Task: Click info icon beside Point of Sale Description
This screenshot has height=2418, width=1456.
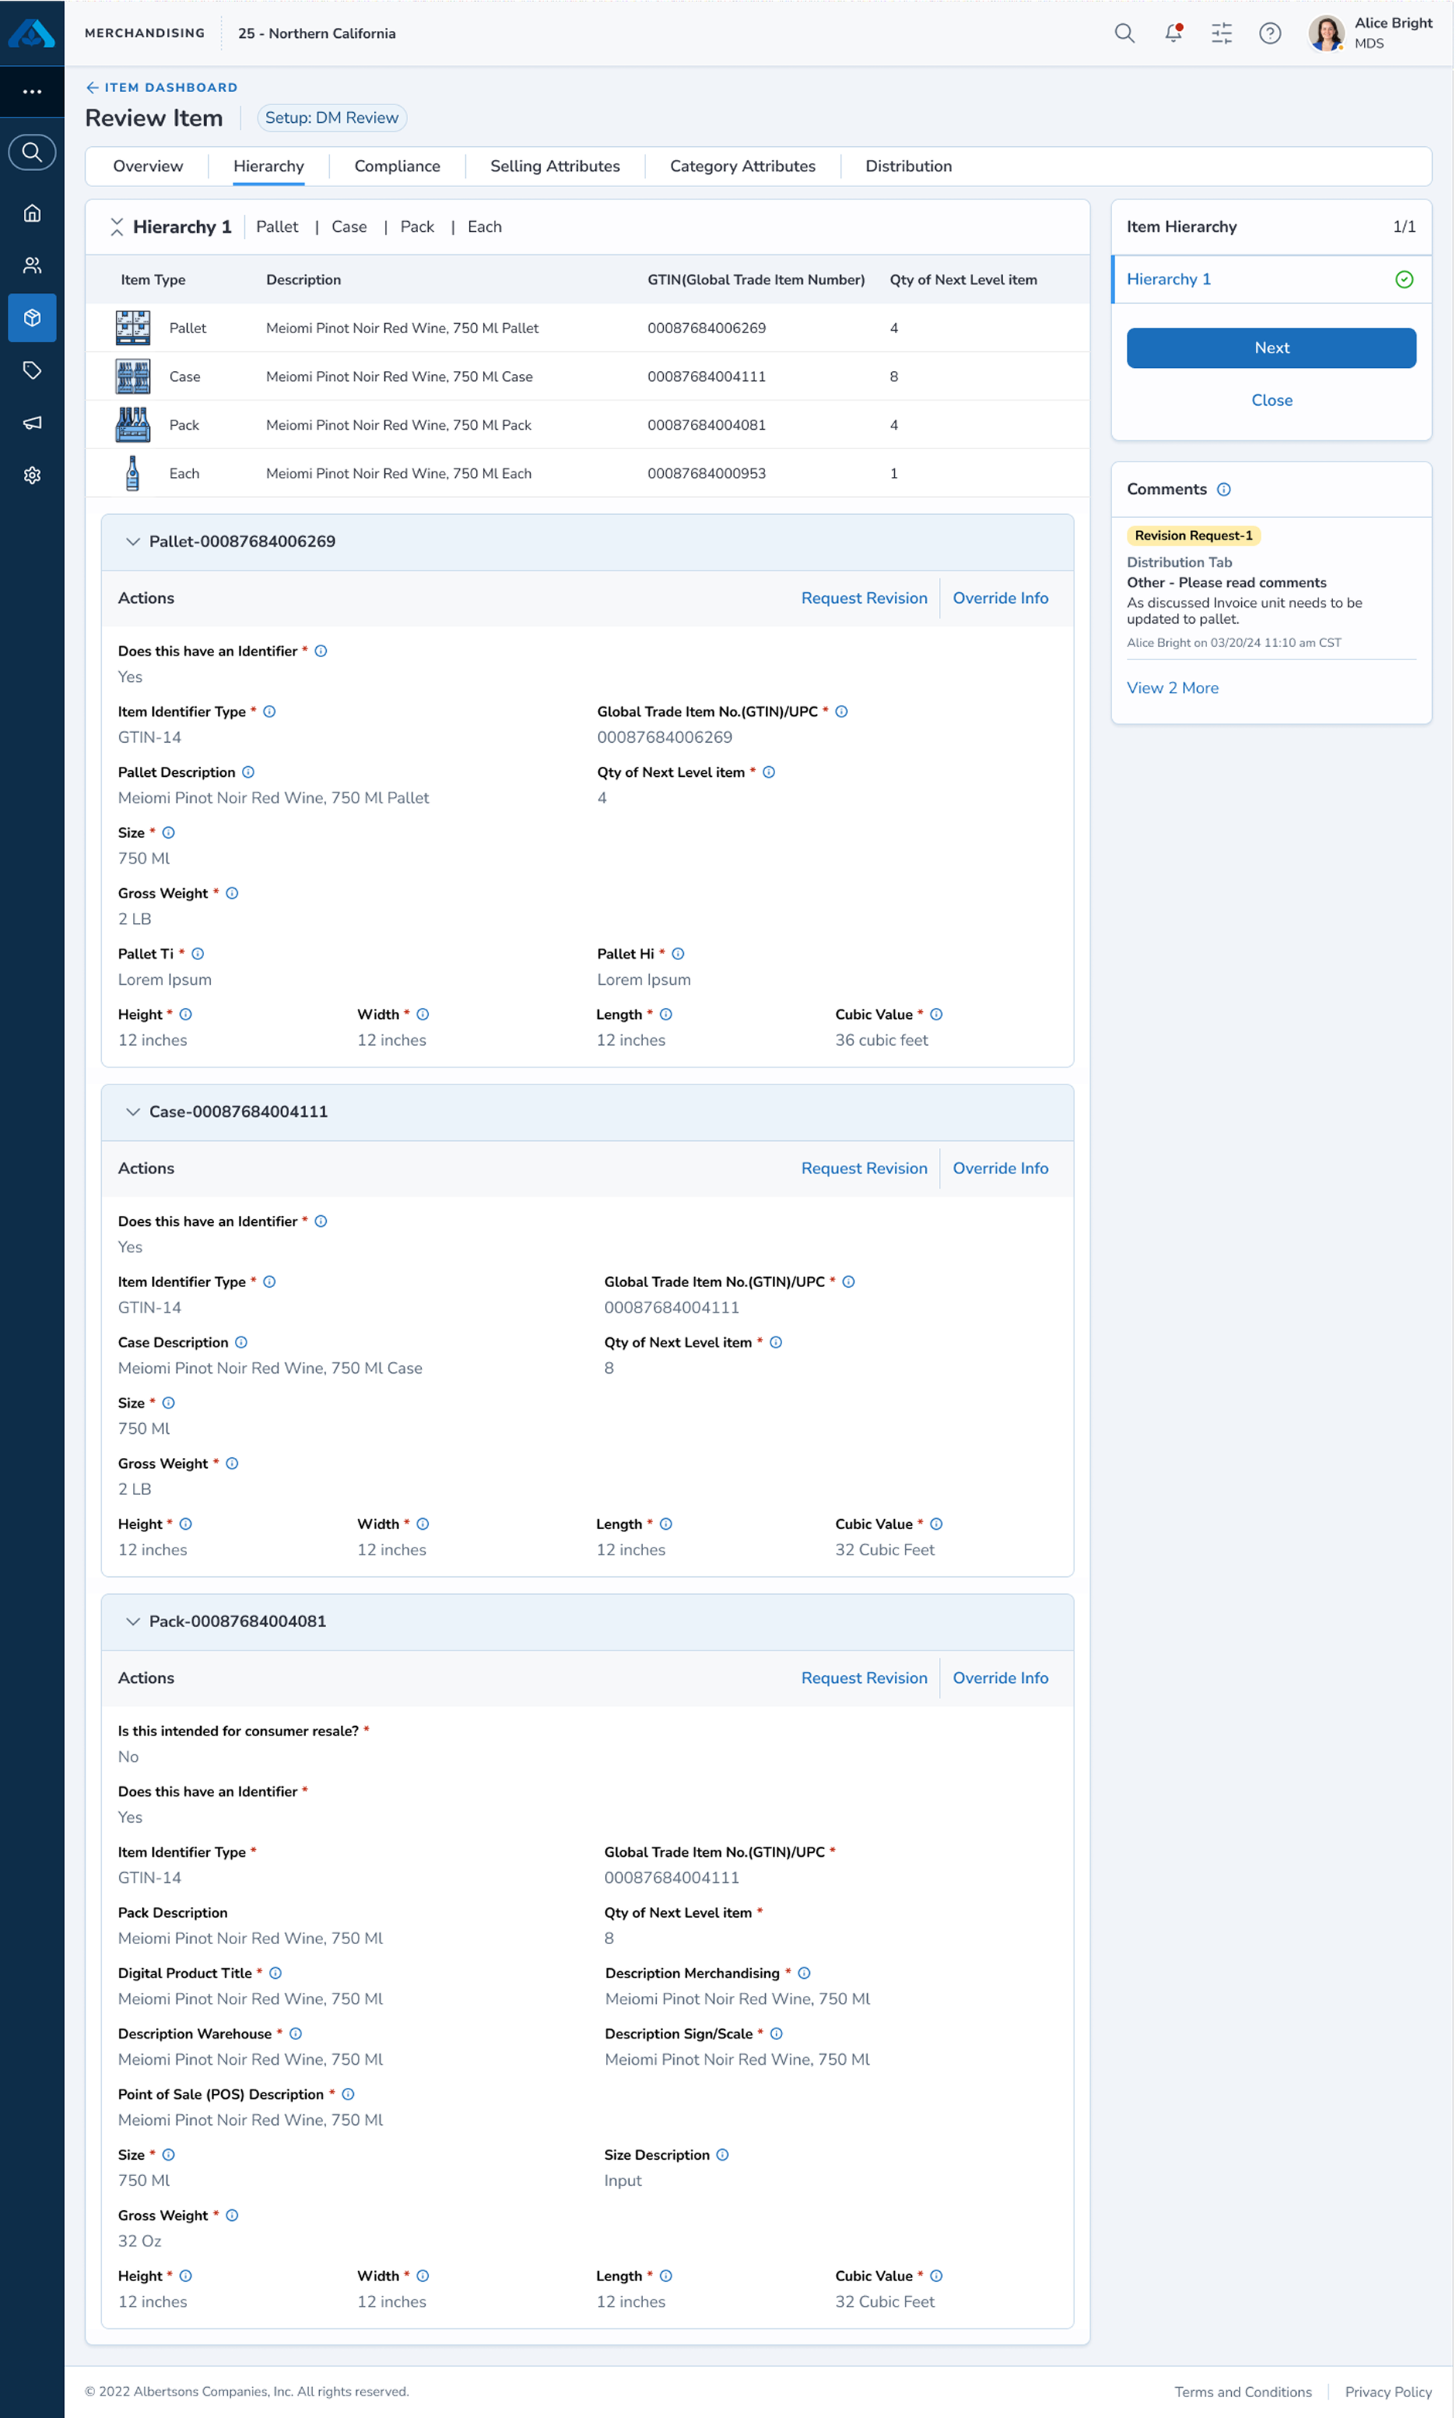Action: point(349,2094)
